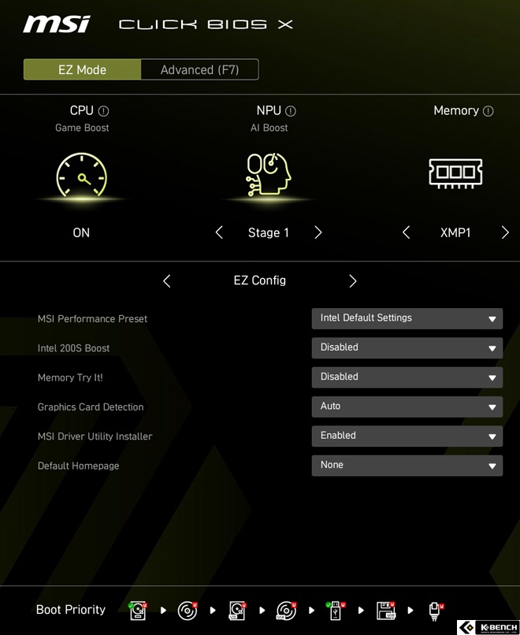Image resolution: width=520 pixels, height=635 pixels.
Task: Select the USB floppy boot device icon
Action: pyautogui.click(x=386, y=611)
